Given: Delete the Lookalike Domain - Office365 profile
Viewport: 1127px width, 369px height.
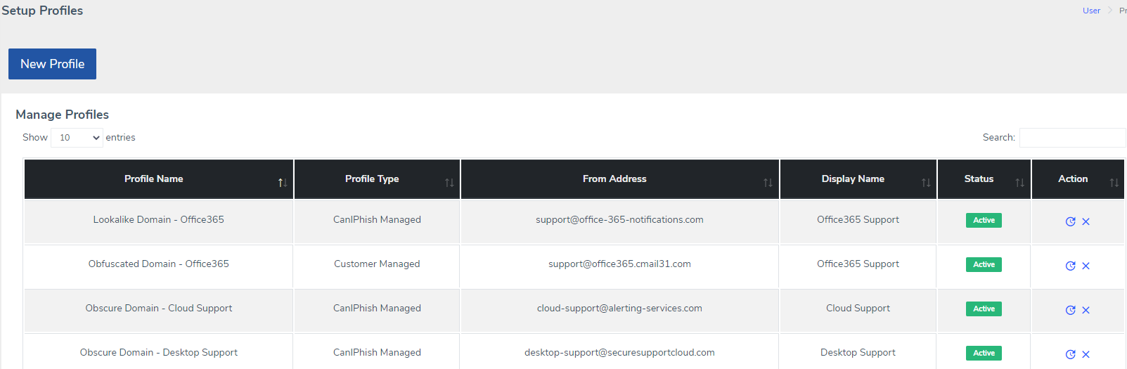Looking at the screenshot, I should (x=1086, y=221).
